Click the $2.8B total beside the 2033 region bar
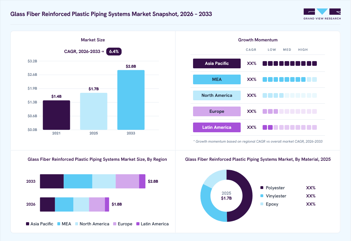The height and width of the screenshot is (241, 351). (153, 181)
